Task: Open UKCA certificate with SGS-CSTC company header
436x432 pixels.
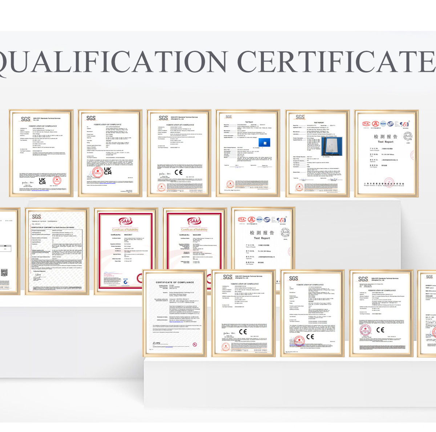Action: click(x=41, y=153)
